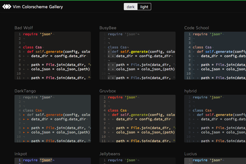Image resolution: width=246 pixels, height=164 pixels.
Task: Click the DarkTango code preview
Action: pos(52,119)
